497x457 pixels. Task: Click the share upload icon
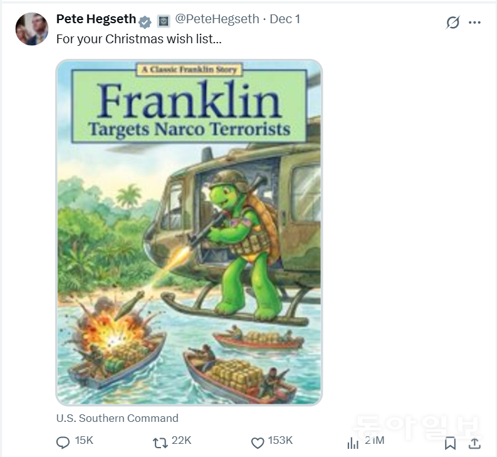point(474,443)
